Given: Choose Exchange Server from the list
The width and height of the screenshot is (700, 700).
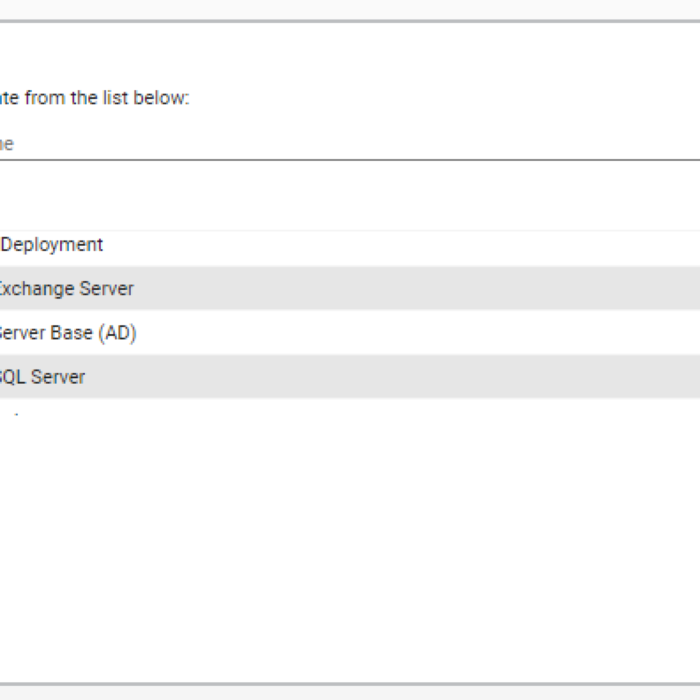Looking at the screenshot, I should point(350,288).
